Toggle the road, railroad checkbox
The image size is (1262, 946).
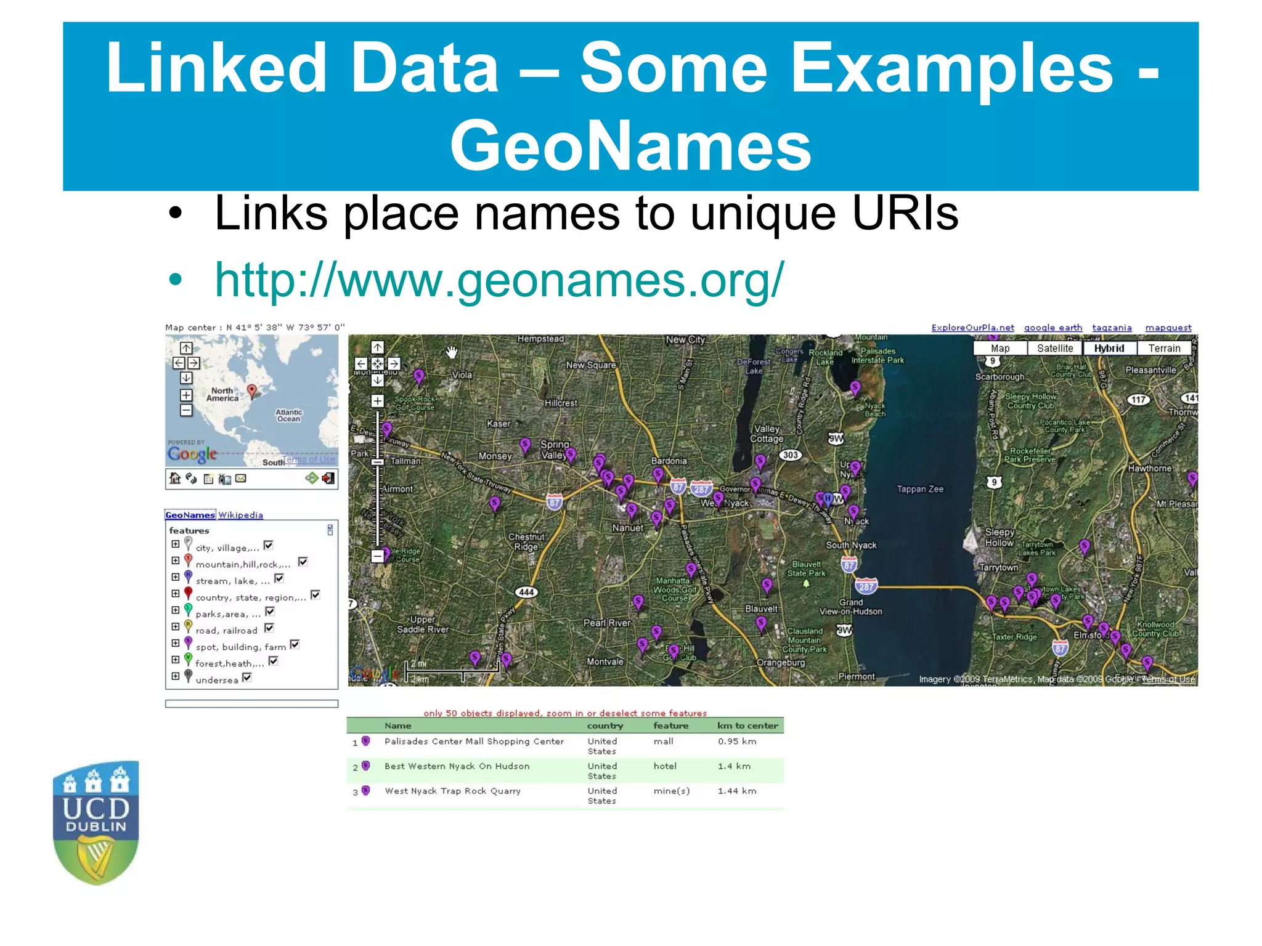[269, 628]
